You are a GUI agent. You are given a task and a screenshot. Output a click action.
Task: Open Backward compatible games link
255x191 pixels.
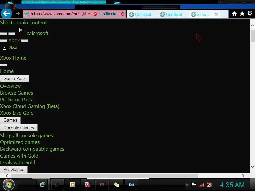pyautogui.click(x=32, y=149)
